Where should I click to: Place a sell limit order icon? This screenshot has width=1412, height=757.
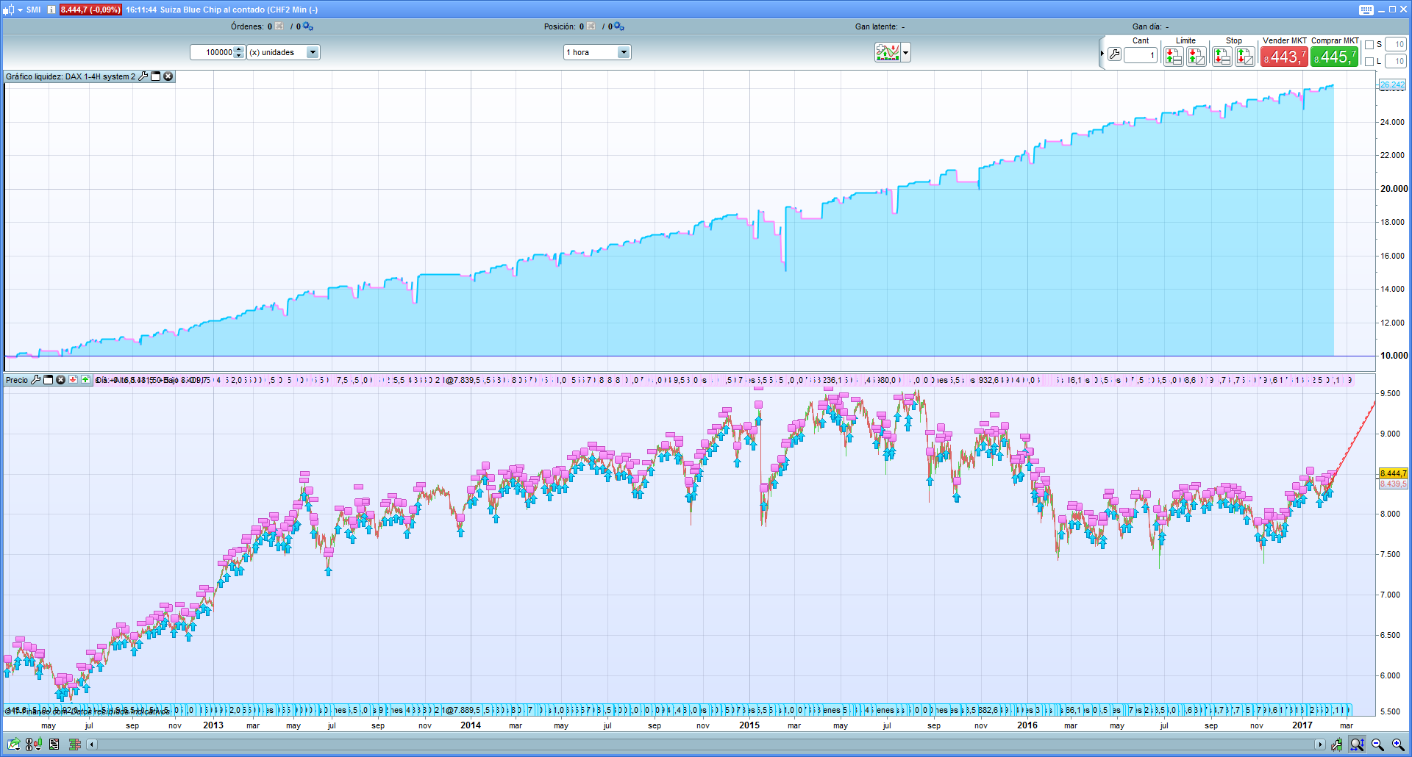1174,56
